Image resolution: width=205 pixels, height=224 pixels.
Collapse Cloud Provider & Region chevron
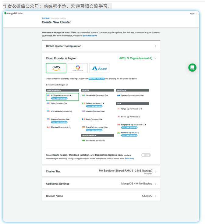[x=155, y=58]
